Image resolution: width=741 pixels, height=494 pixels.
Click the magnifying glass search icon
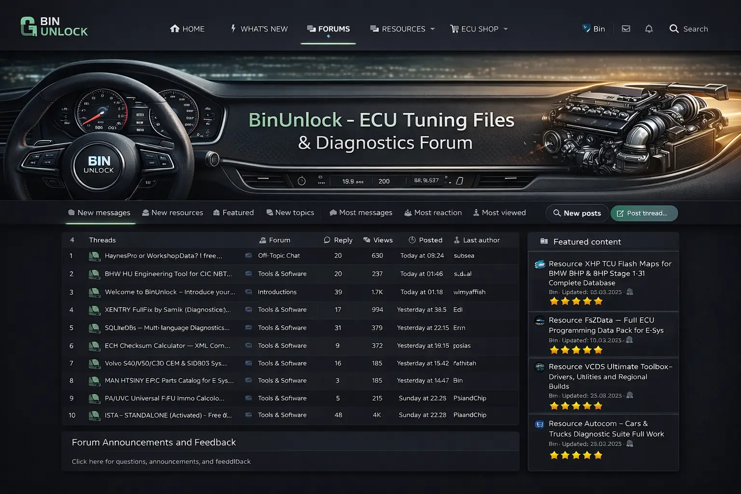[674, 29]
